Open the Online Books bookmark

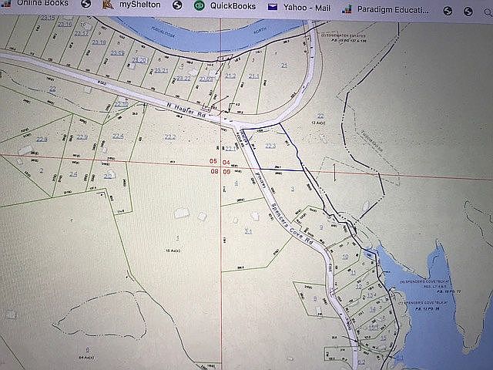(x=42, y=4)
